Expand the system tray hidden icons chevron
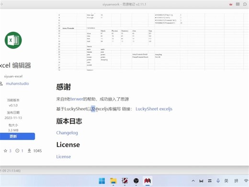Screen dimensions: 249x187 pyautogui.click(x=193, y=181)
